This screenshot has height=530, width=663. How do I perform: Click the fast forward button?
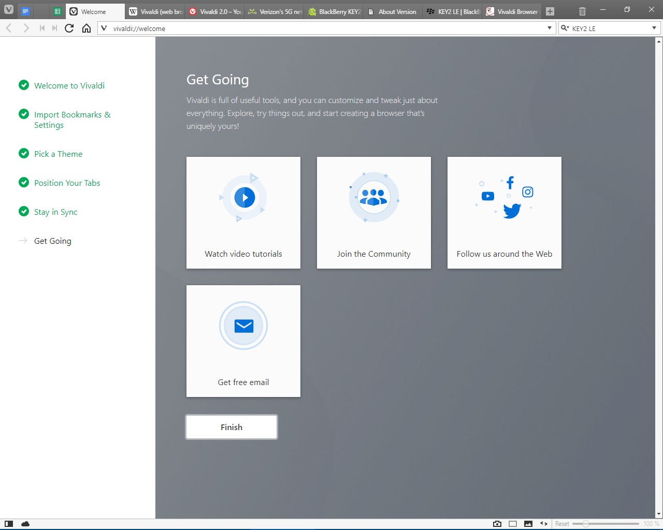tap(54, 28)
